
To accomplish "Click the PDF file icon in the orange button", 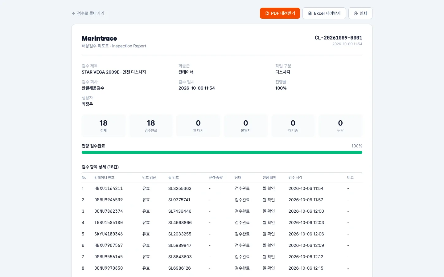I will (267, 13).
